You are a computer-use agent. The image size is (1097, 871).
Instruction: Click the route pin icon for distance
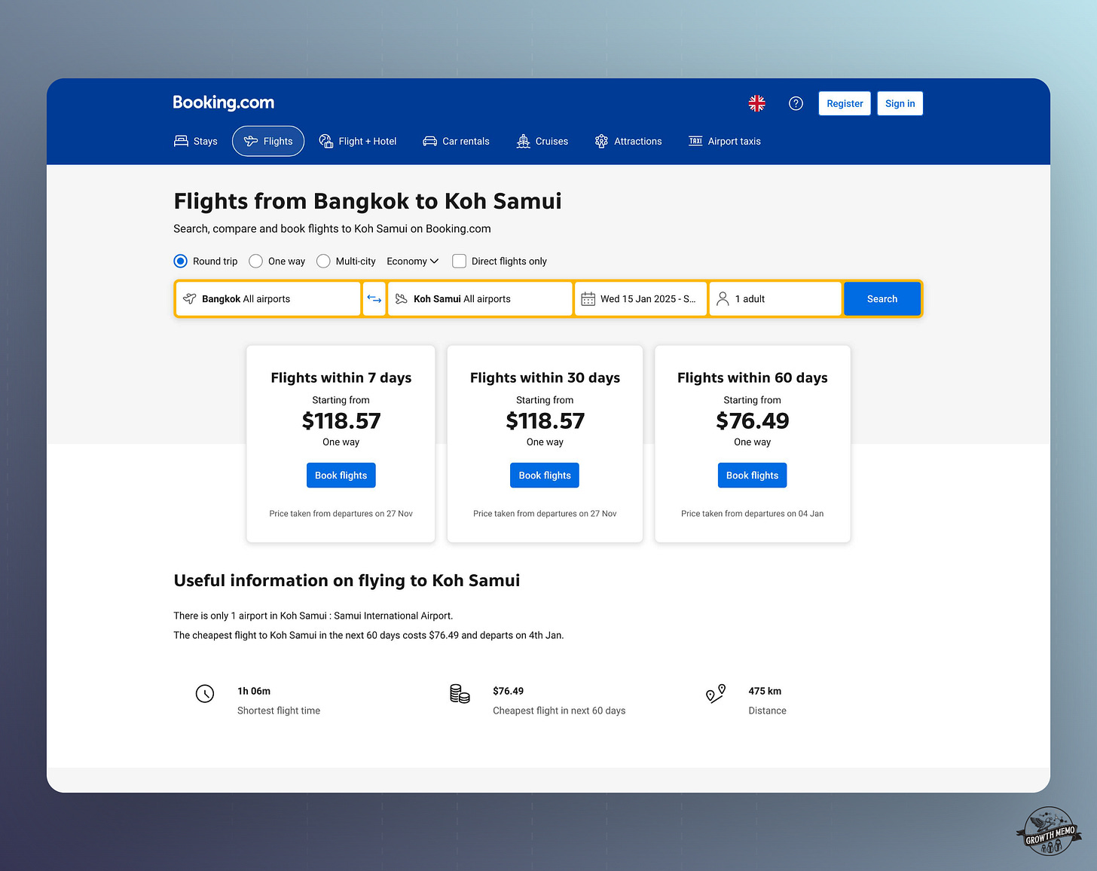coord(716,693)
